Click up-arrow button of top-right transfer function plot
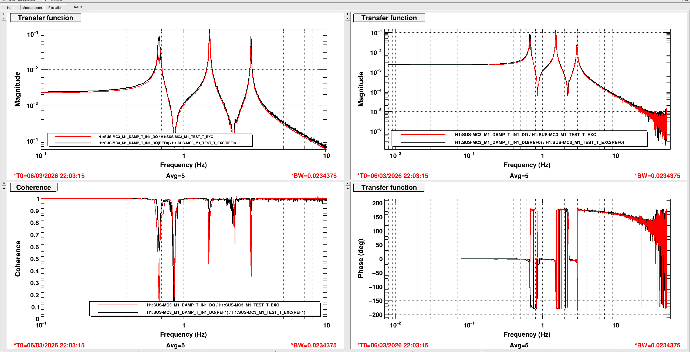This screenshot has width=690, height=352. tap(347, 19)
